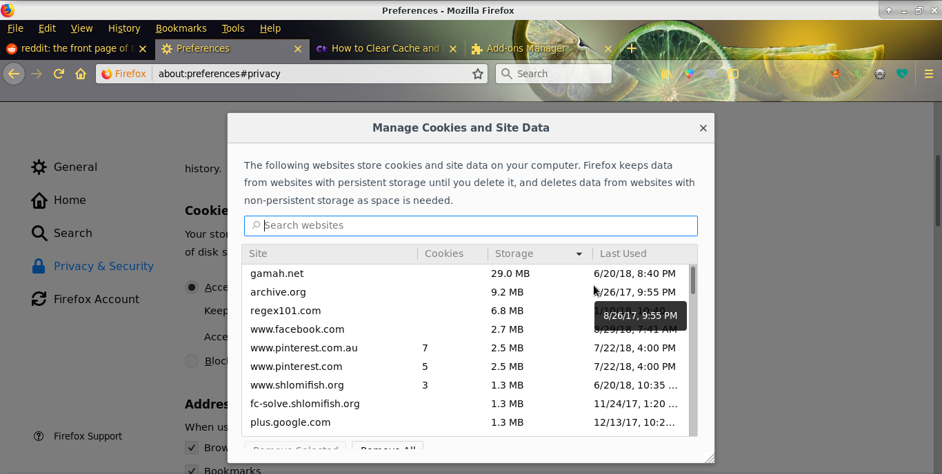
Task: Click the forward navigation arrow
Action: click(x=37, y=74)
